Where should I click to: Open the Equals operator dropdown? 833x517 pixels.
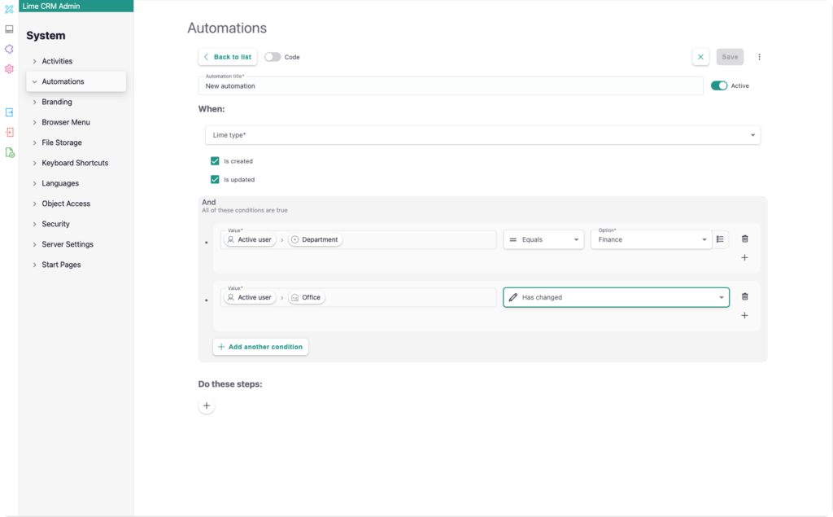[x=543, y=239]
